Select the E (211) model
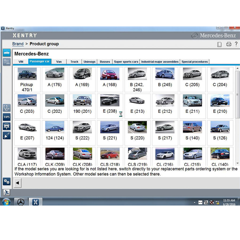Screen dimensions: 240x240 192,106
